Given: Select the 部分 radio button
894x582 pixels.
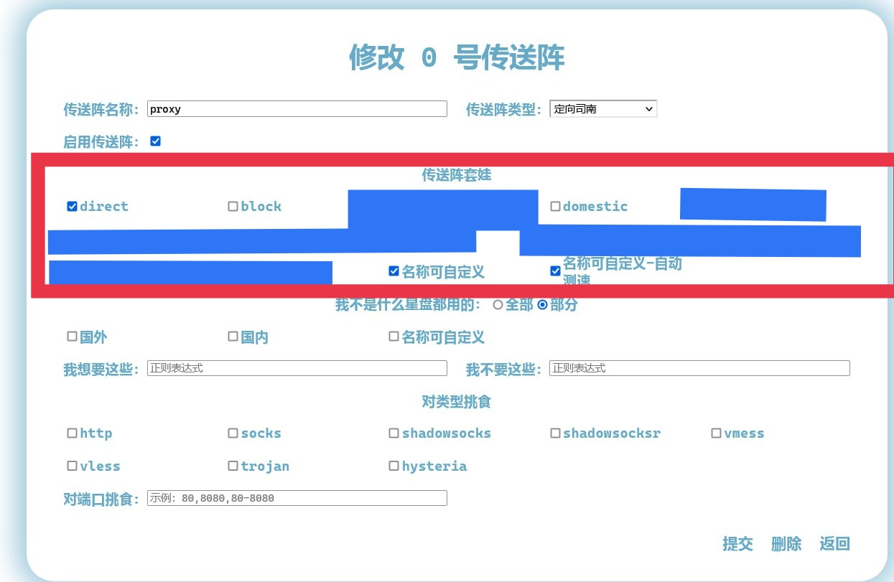Looking at the screenshot, I should click(x=543, y=305).
